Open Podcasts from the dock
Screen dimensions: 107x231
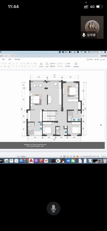[x=36, y=161]
